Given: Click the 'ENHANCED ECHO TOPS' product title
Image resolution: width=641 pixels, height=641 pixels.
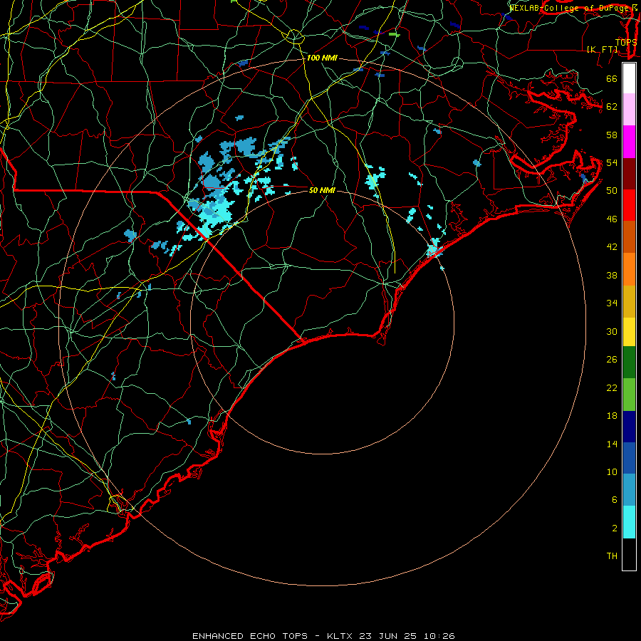Looking at the screenshot, I should [250, 636].
